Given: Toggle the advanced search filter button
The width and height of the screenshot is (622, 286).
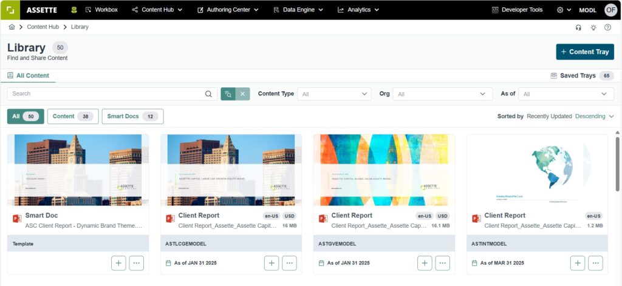Looking at the screenshot, I should tap(228, 94).
